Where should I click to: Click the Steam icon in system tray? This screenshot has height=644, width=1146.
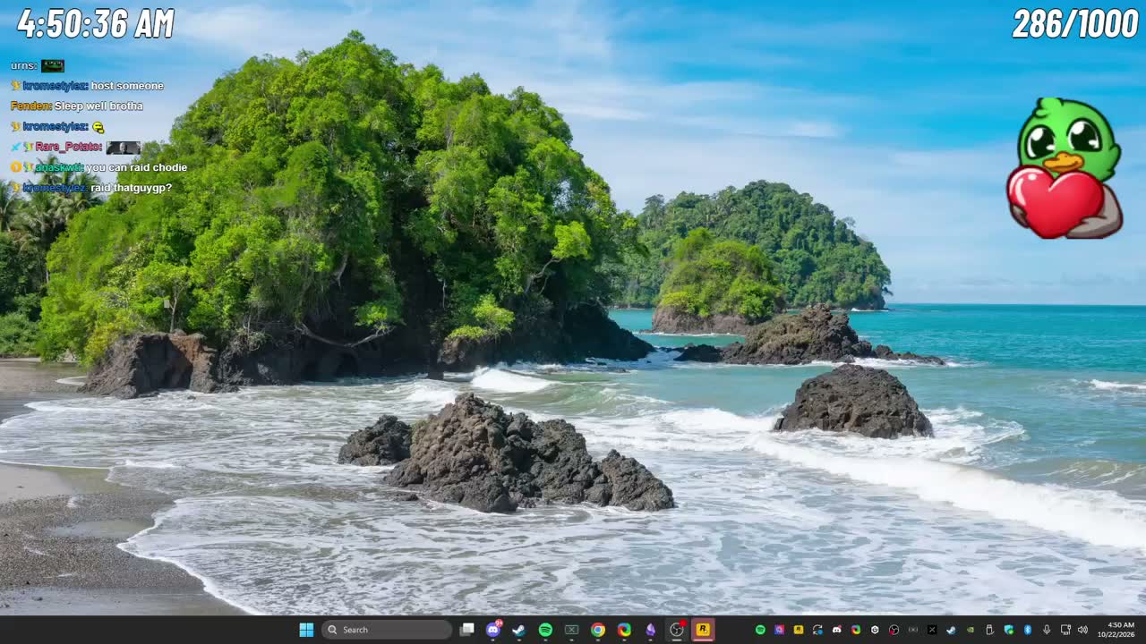tap(951, 630)
